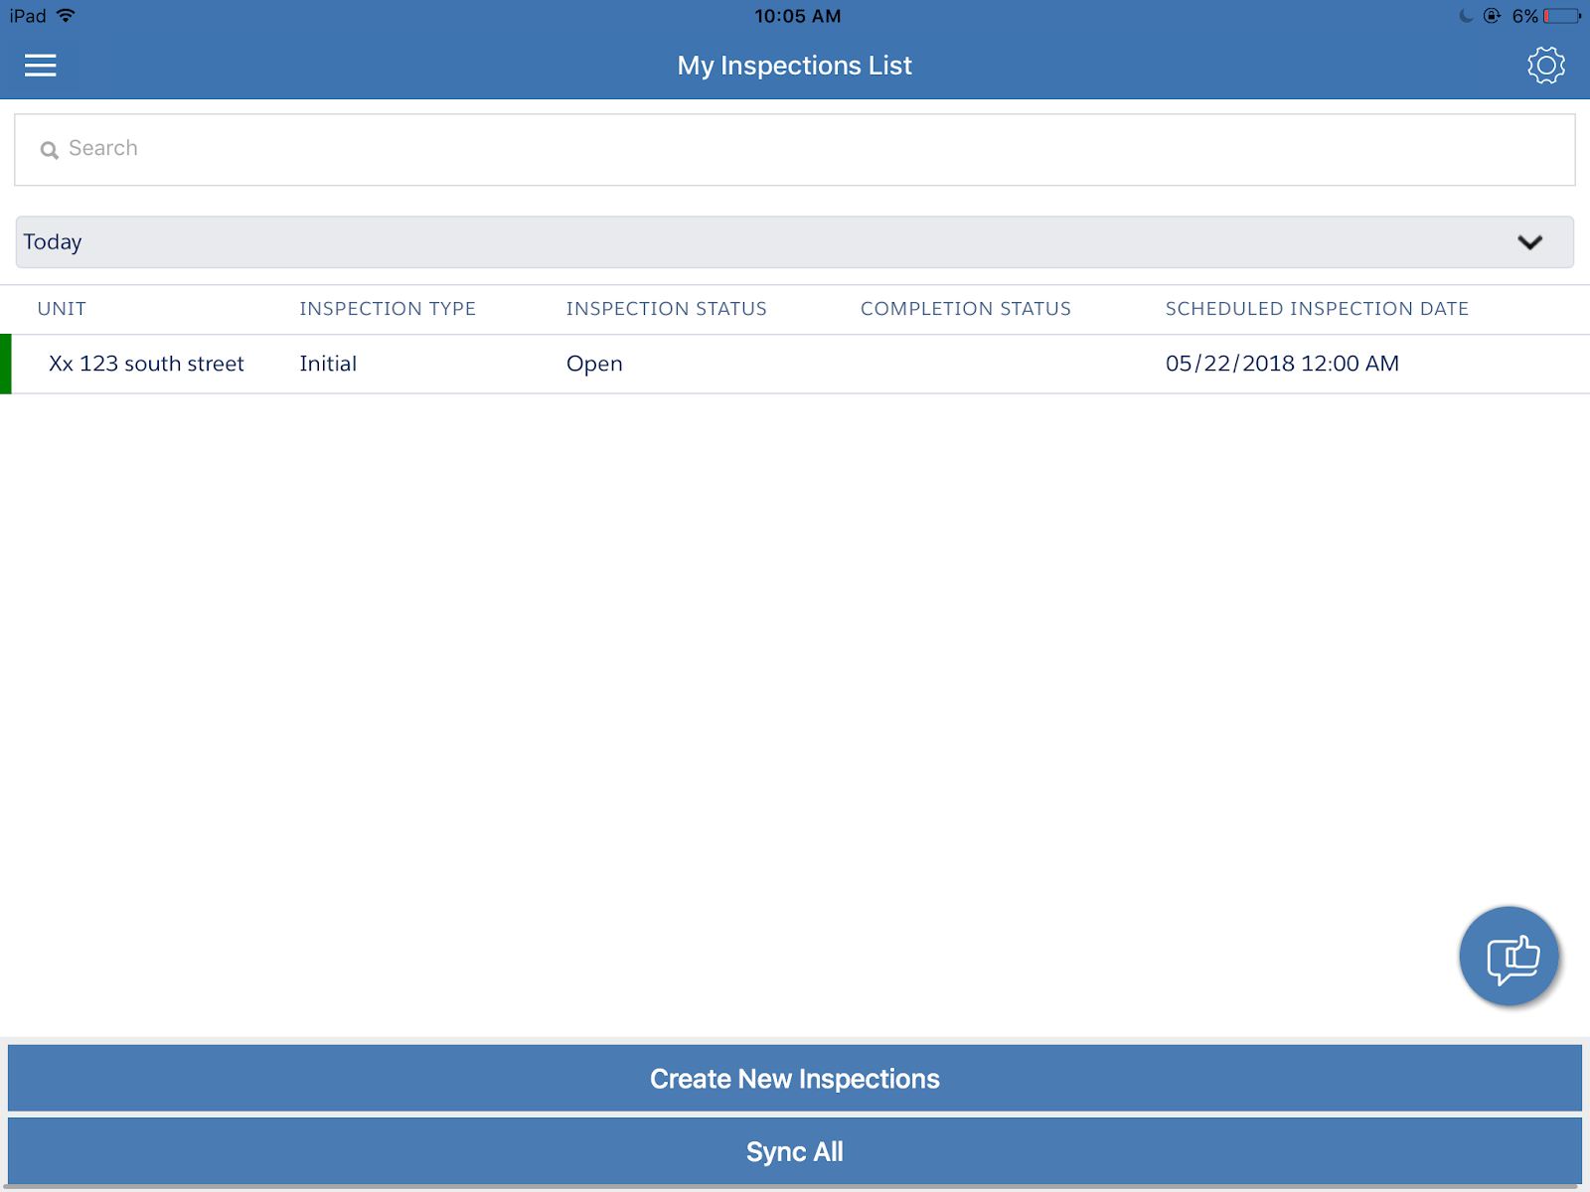Select the Initial inspection type cell
The height and width of the screenshot is (1192, 1590).
click(x=328, y=364)
